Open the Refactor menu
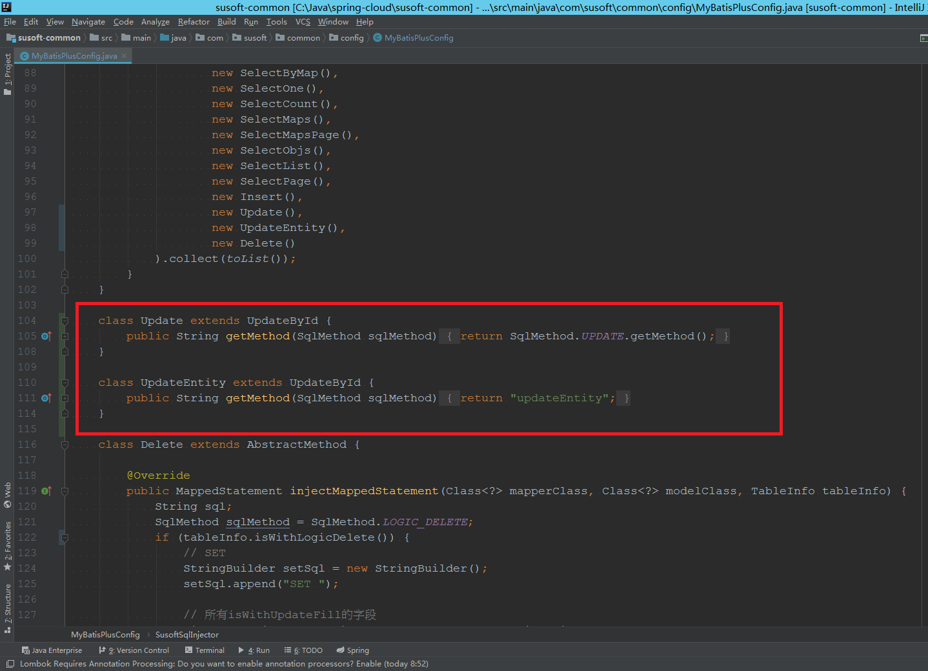Image resolution: width=928 pixels, height=671 pixels. coord(194,22)
